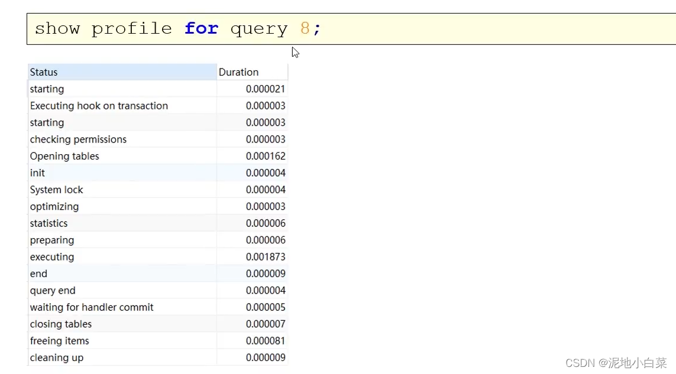Select the 'optimizing' status cell
The image size is (676, 374).
tap(122, 206)
